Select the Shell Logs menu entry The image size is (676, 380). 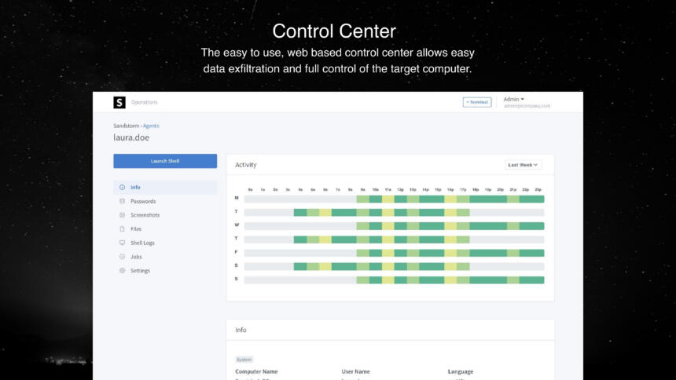click(142, 243)
